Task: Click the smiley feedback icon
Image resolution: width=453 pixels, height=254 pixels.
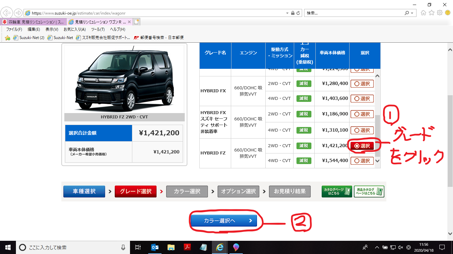Action: pyautogui.click(x=448, y=13)
